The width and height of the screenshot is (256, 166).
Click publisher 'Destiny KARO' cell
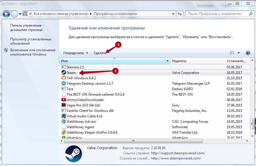[182, 89]
